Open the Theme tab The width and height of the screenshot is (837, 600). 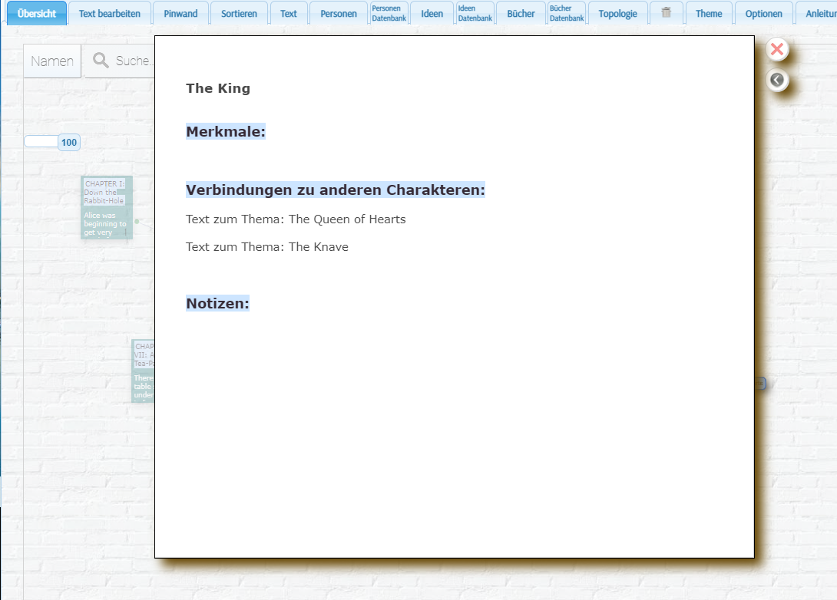[x=709, y=14]
